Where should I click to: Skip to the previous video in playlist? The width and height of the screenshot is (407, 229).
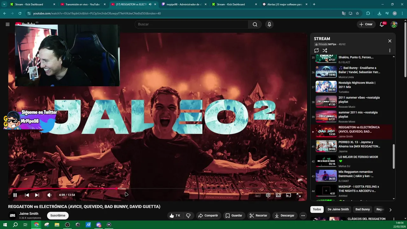[27, 195]
